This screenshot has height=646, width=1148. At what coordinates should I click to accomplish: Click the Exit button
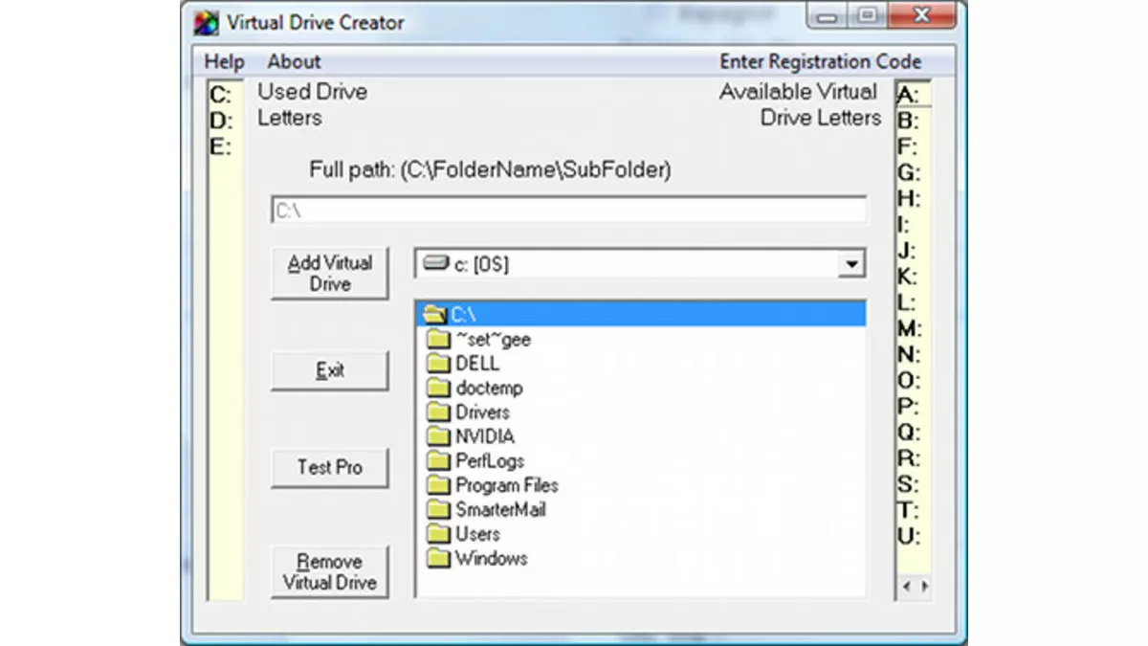330,371
